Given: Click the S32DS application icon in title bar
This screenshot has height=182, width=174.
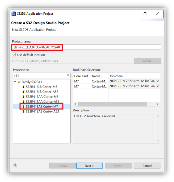Looking at the screenshot, I should coord(14,14).
